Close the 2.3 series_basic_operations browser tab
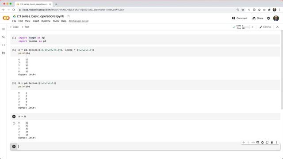The image size is (283, 159). [50, 4]
